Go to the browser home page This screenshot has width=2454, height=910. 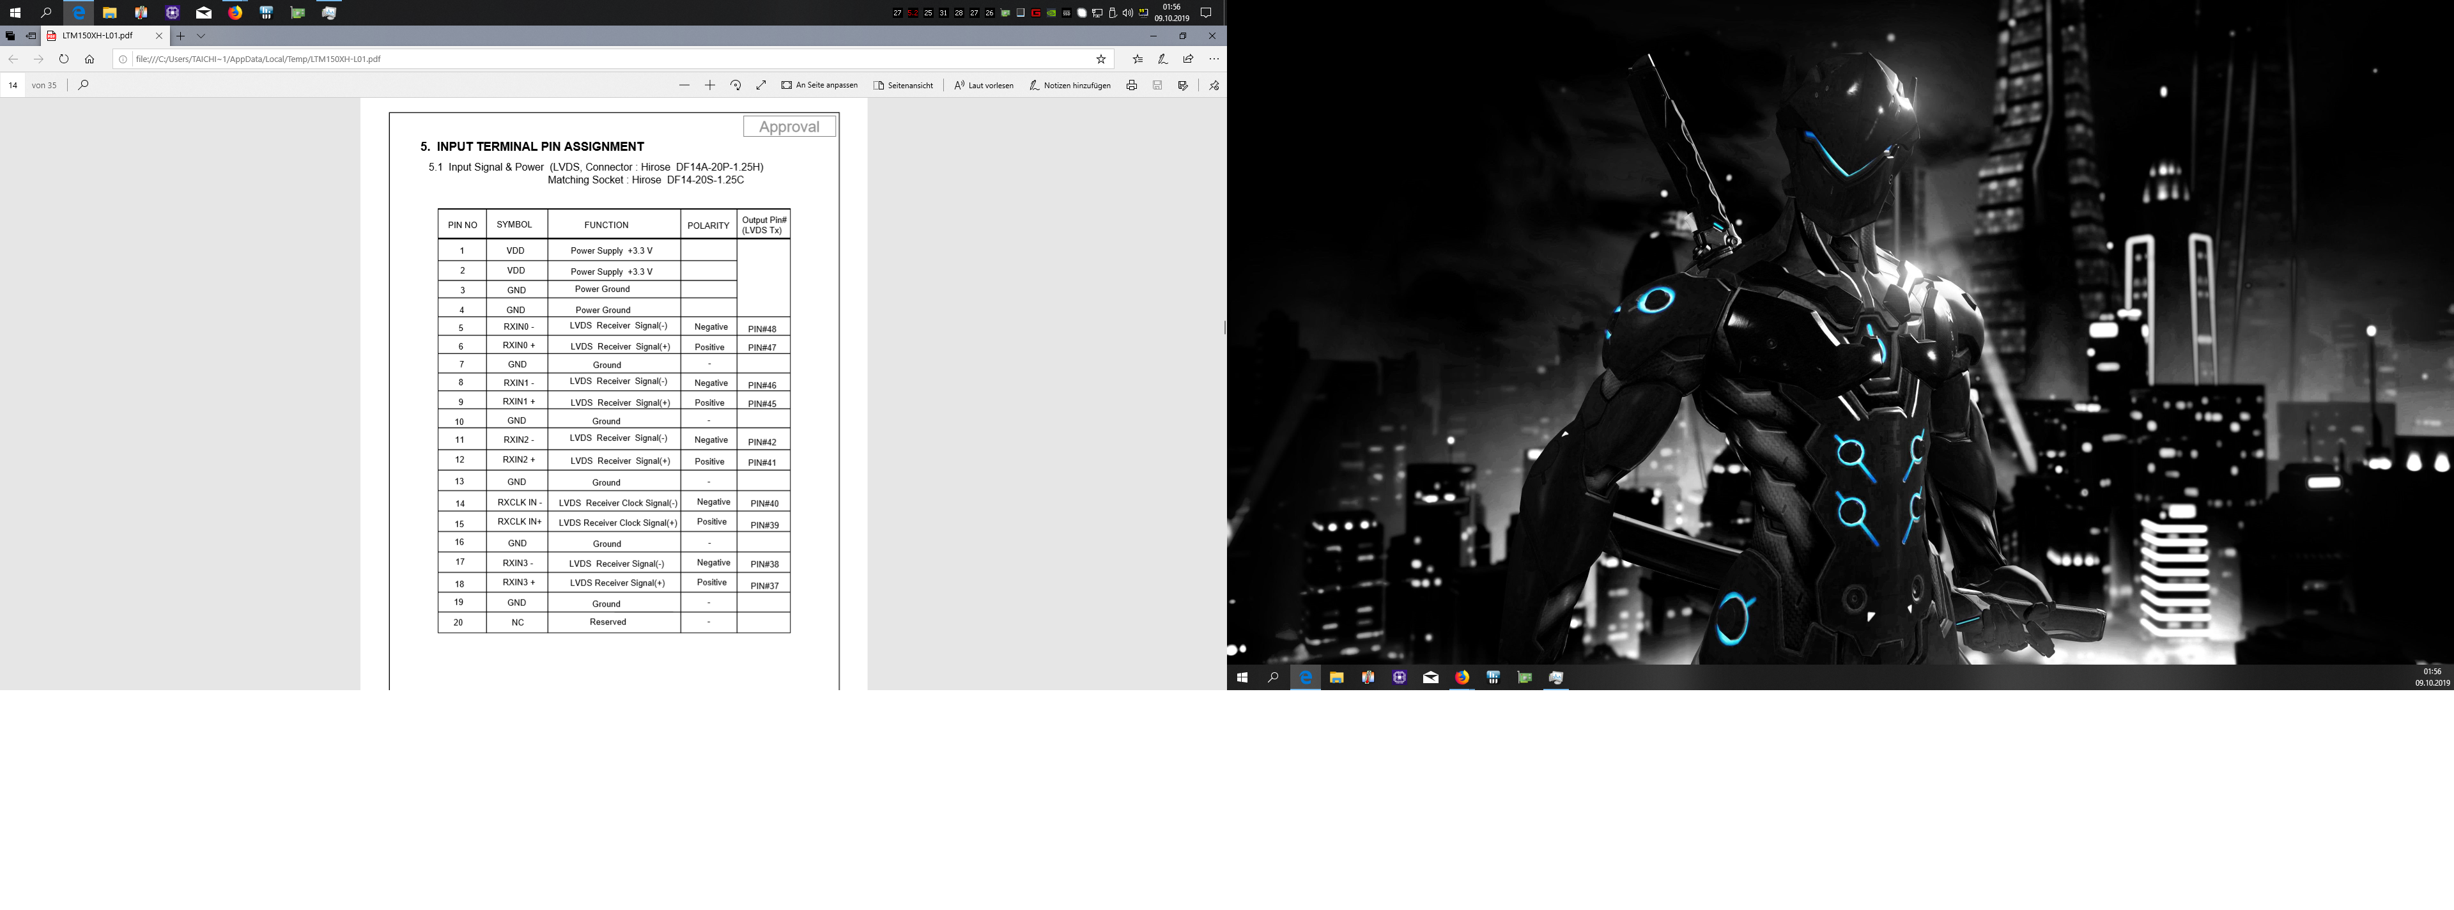pos(89,59)
